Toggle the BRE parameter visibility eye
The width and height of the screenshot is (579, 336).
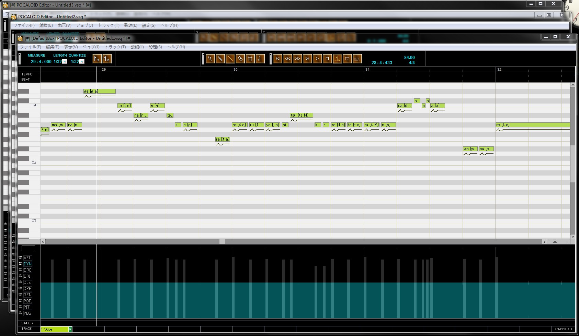20,270
